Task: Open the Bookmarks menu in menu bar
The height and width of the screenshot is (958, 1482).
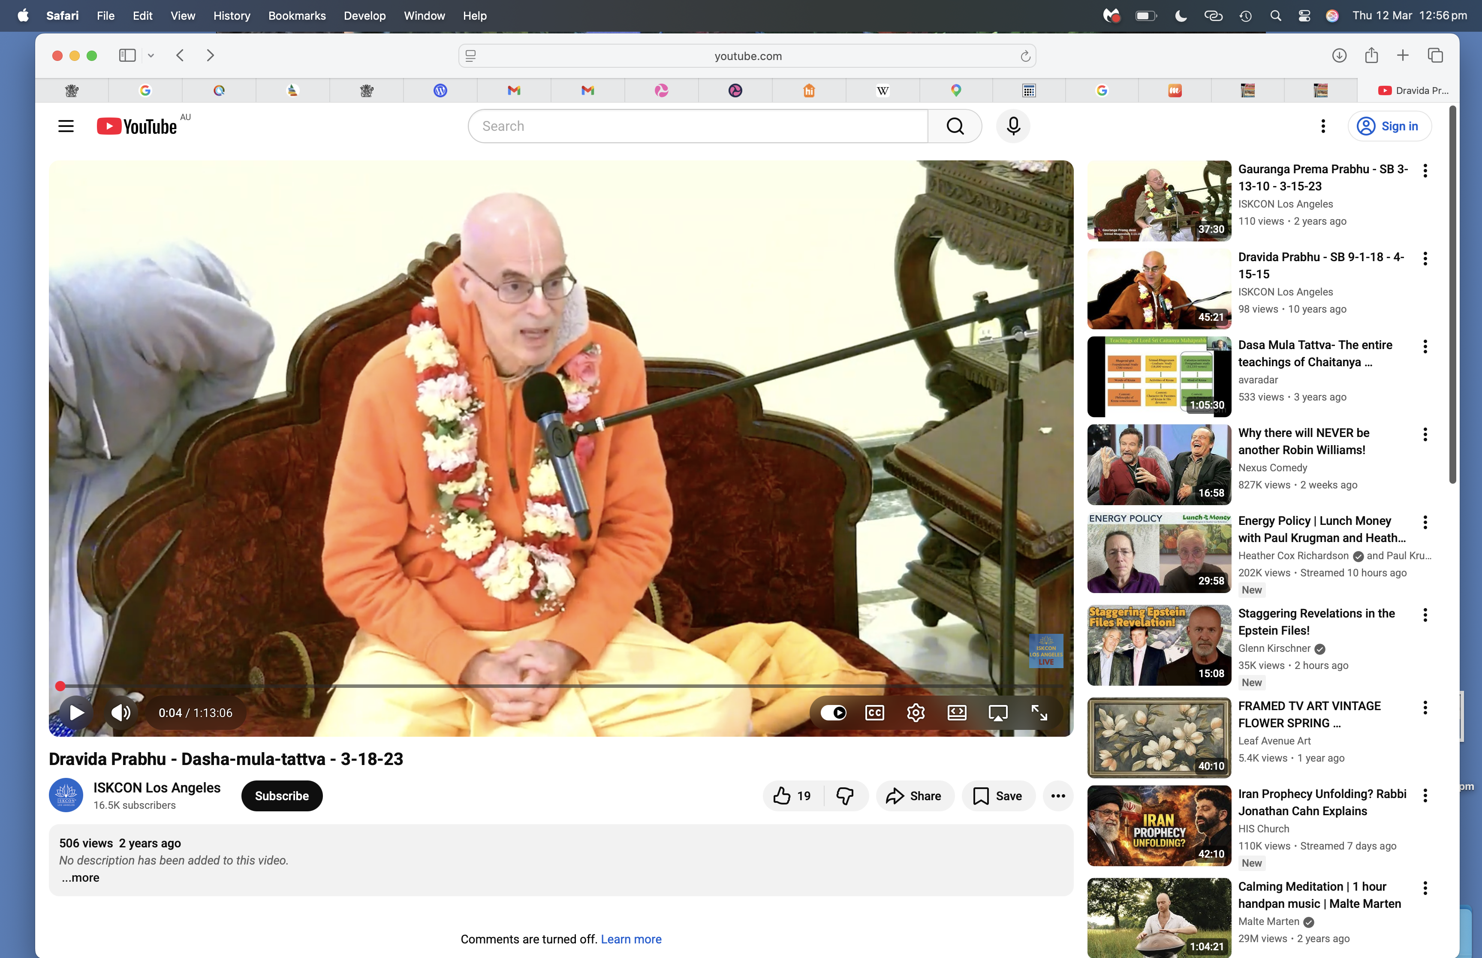Action: (297, 15)
